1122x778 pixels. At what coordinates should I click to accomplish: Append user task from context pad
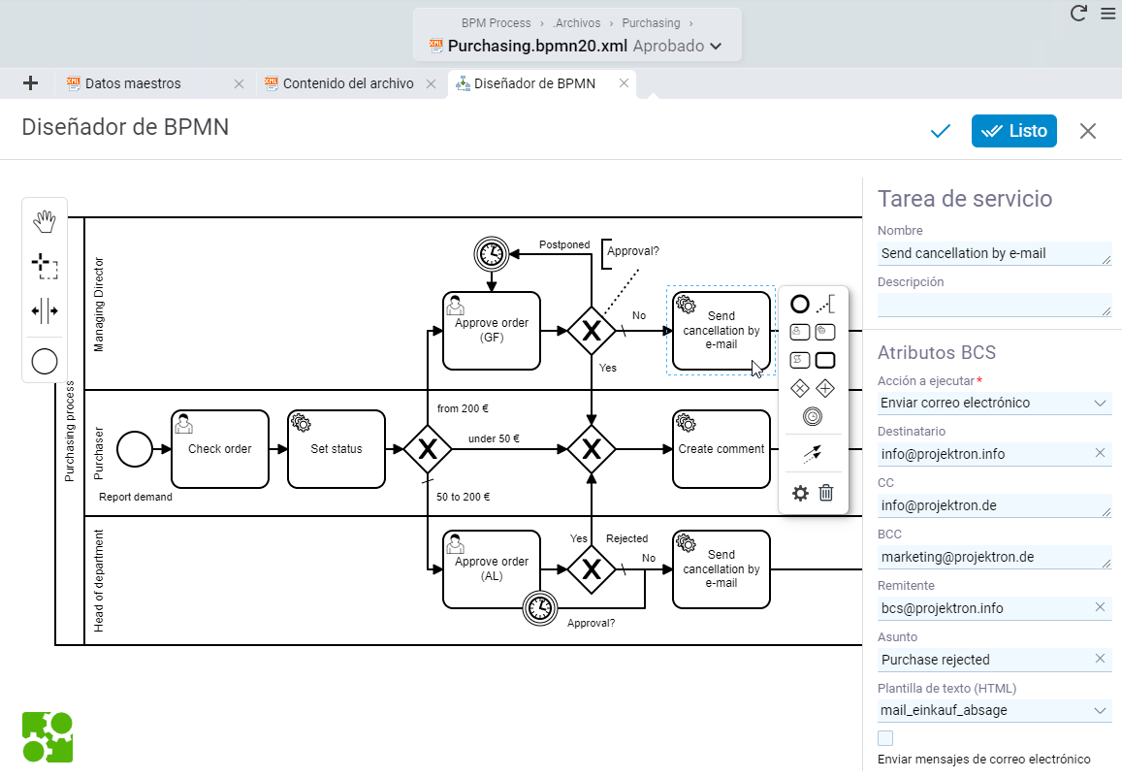[x=799, y=332]
